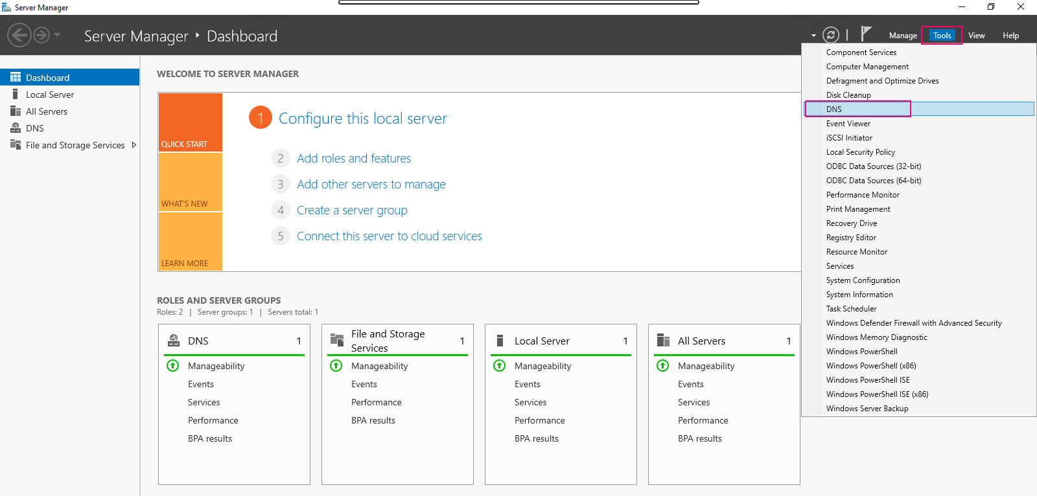
Task: Click the forward navigation arrow
Action: tap(41, 35)
